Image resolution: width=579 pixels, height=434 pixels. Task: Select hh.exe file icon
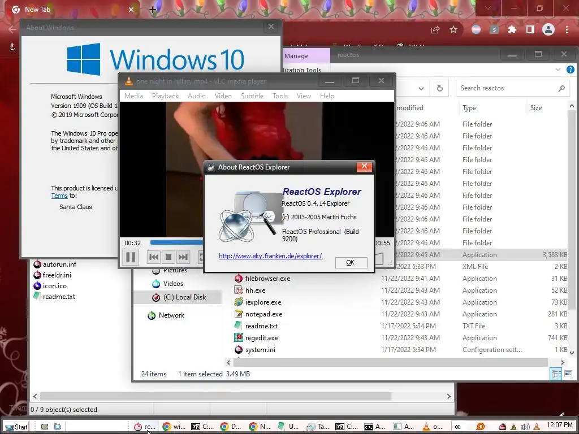tap(239, 290)
